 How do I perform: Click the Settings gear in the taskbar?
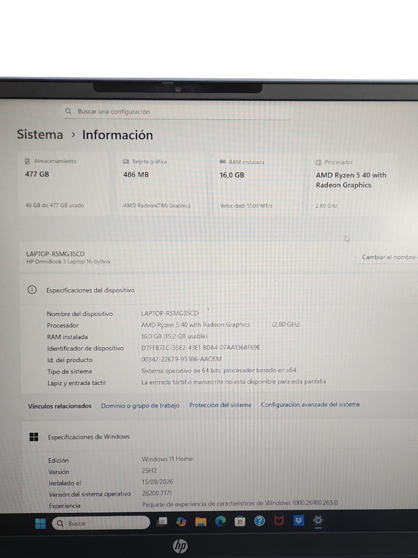(318, 520)
